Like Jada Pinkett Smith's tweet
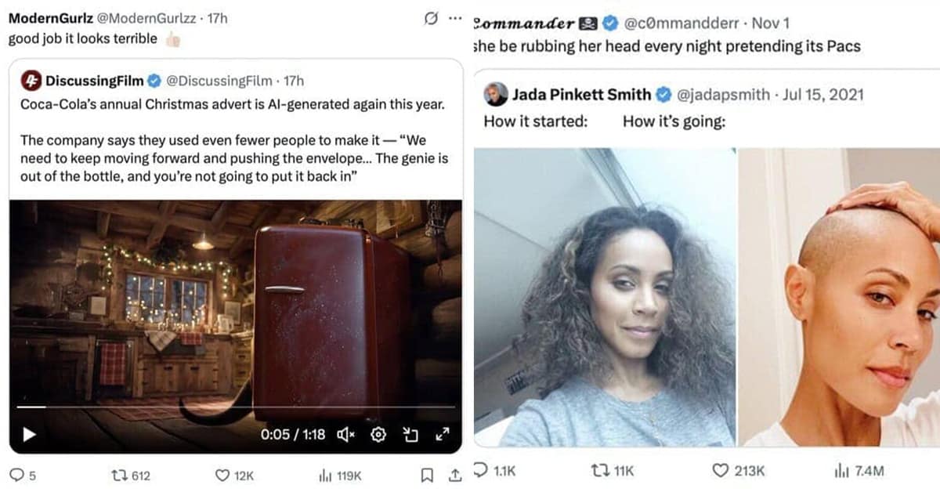The height and width of the screenshot is (492, 940). pyautogui.click(x=720, y=470)
